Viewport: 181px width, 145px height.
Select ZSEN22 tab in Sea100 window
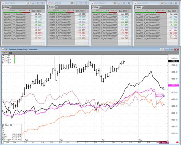[95, 7]
